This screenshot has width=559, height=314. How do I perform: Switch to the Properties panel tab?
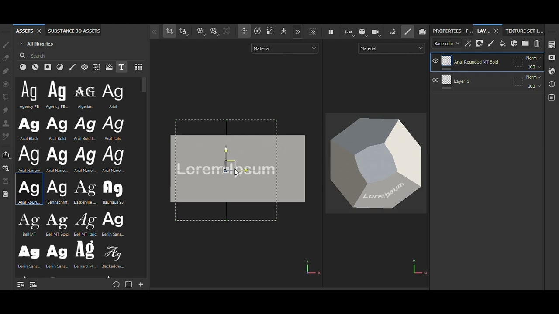point(452,31)
